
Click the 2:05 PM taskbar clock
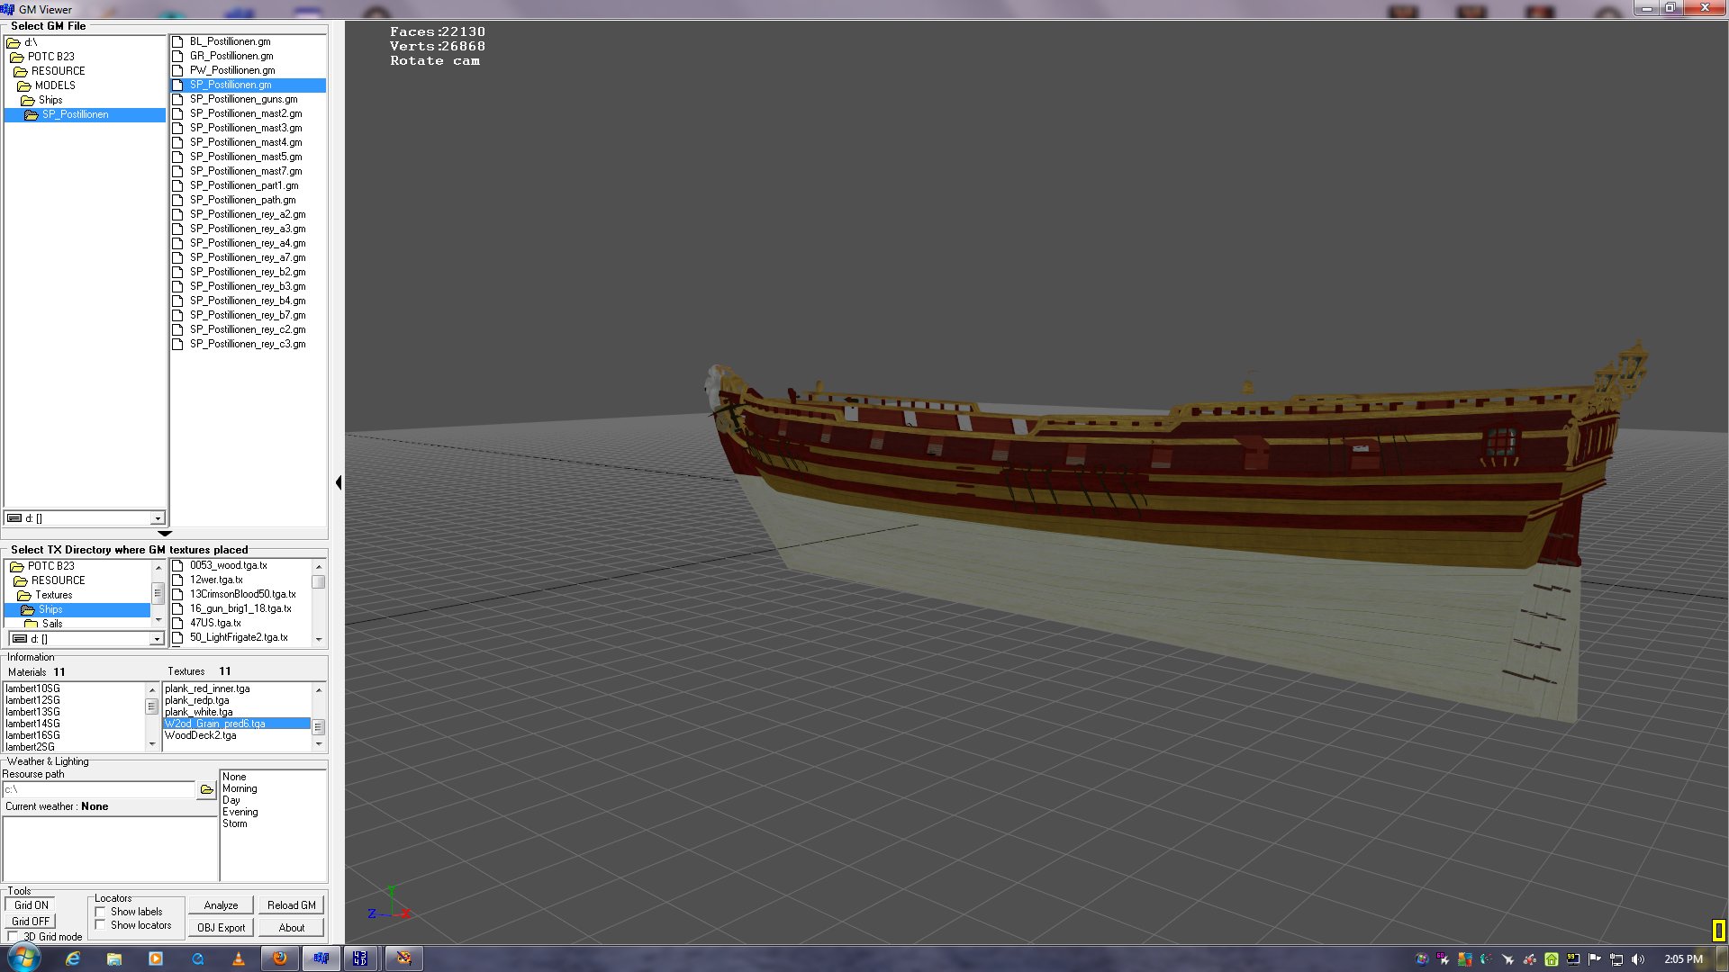click(x=1683, y=959)
